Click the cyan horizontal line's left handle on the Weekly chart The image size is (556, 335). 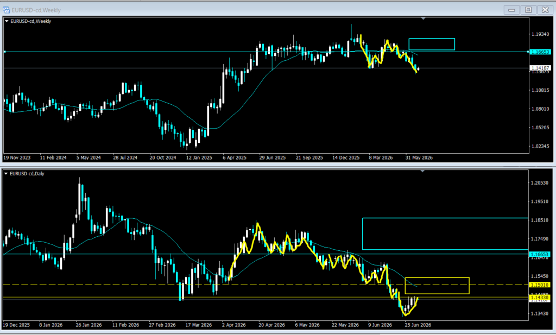click(x=4, y=52)
